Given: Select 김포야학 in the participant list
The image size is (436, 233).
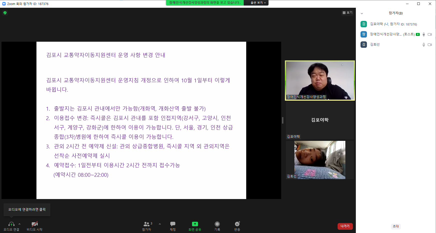Looking at the screenshot, I should 396,24.
